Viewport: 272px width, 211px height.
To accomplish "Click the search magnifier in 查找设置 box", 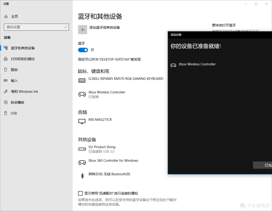I will click(x=65, y=27).
